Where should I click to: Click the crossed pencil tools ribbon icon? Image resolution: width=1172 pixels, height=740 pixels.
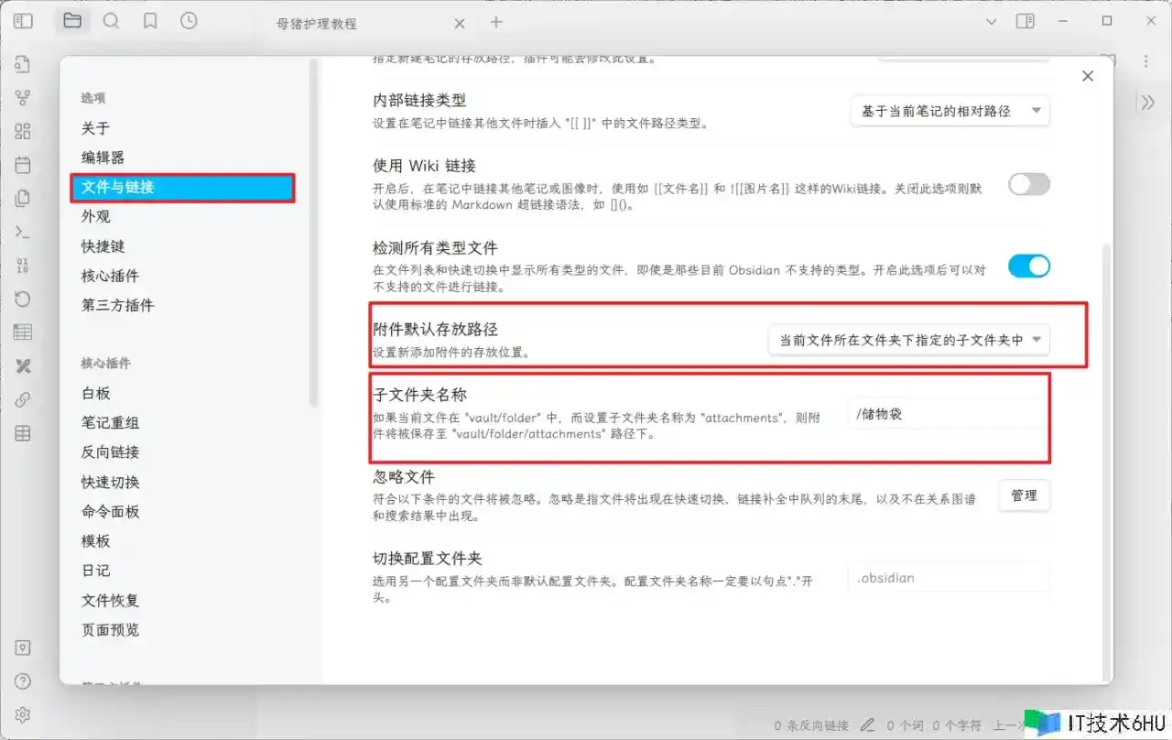click(23, 366)
